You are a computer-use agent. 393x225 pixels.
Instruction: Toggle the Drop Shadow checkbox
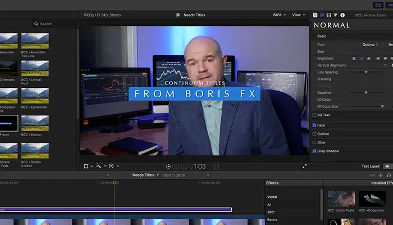[x=314, y=151]
